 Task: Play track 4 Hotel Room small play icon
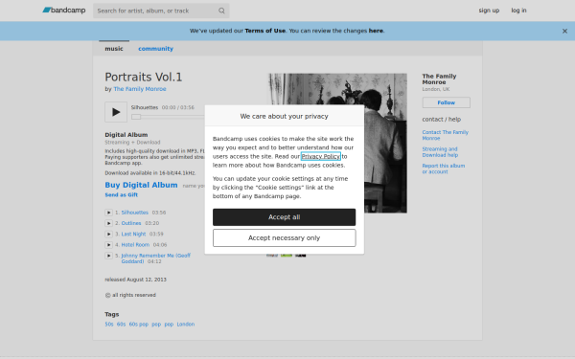click(108, 245)
